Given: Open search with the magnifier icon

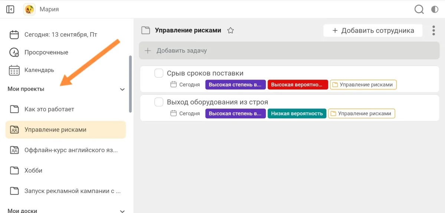Looking at the screenshot, I should tap(419, 9).
